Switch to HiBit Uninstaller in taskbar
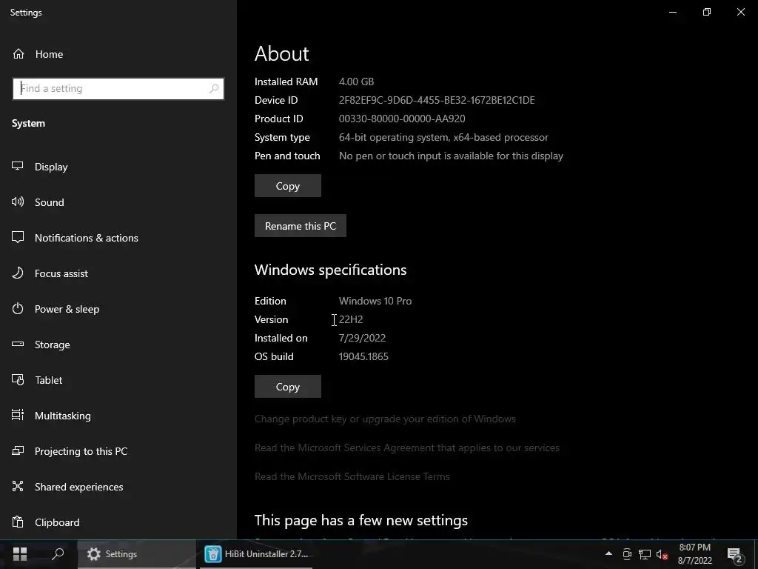Image resolution: width=758 pixels, height=569 pixels. (256, 554)
